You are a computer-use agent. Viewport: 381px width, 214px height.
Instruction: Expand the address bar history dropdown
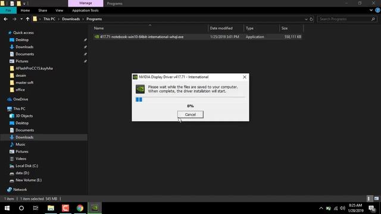[306, 19]
